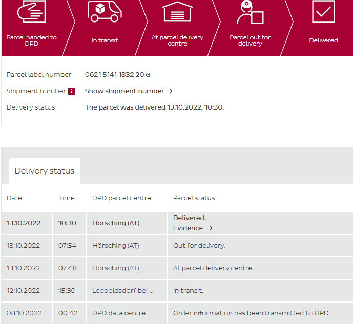Click the hand holding parcel icon
Viewport: 353px width, 324px height.
point(31,12)
